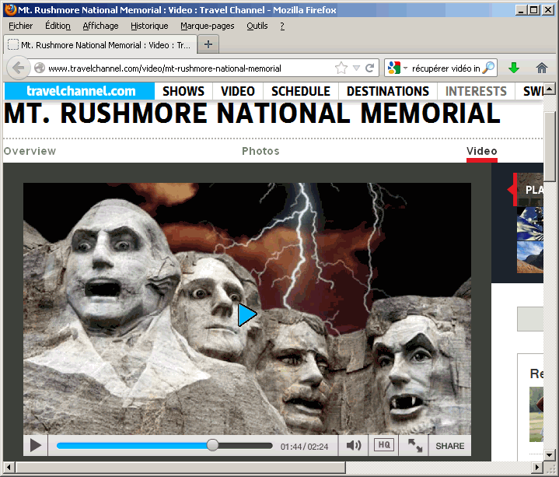The image size is (559, 477).
Task: Click the blue play overlay on video
Action: coord(247,314)
